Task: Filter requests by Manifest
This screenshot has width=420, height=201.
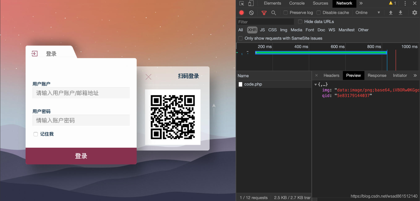Action: 346,30
